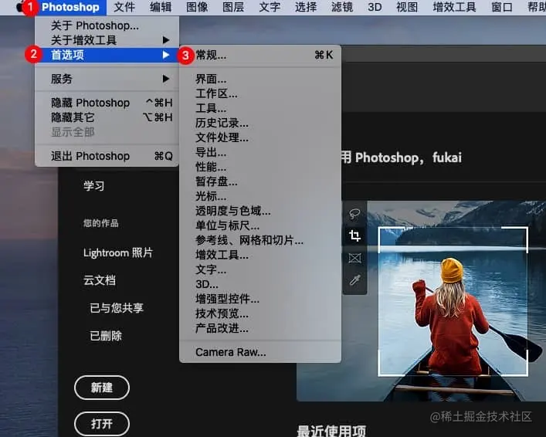Open 文字... preferences in submenu
This screenshot has height=437, width=546.
click(x=260, y=269)
